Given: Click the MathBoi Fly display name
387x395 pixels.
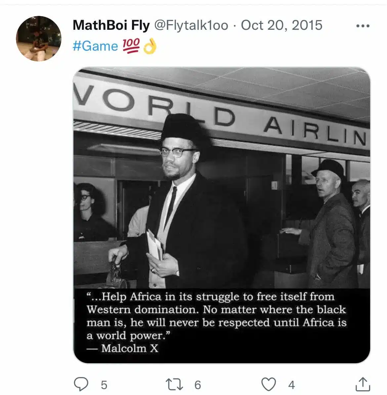Looking at the screenshot, I should 111,25.
